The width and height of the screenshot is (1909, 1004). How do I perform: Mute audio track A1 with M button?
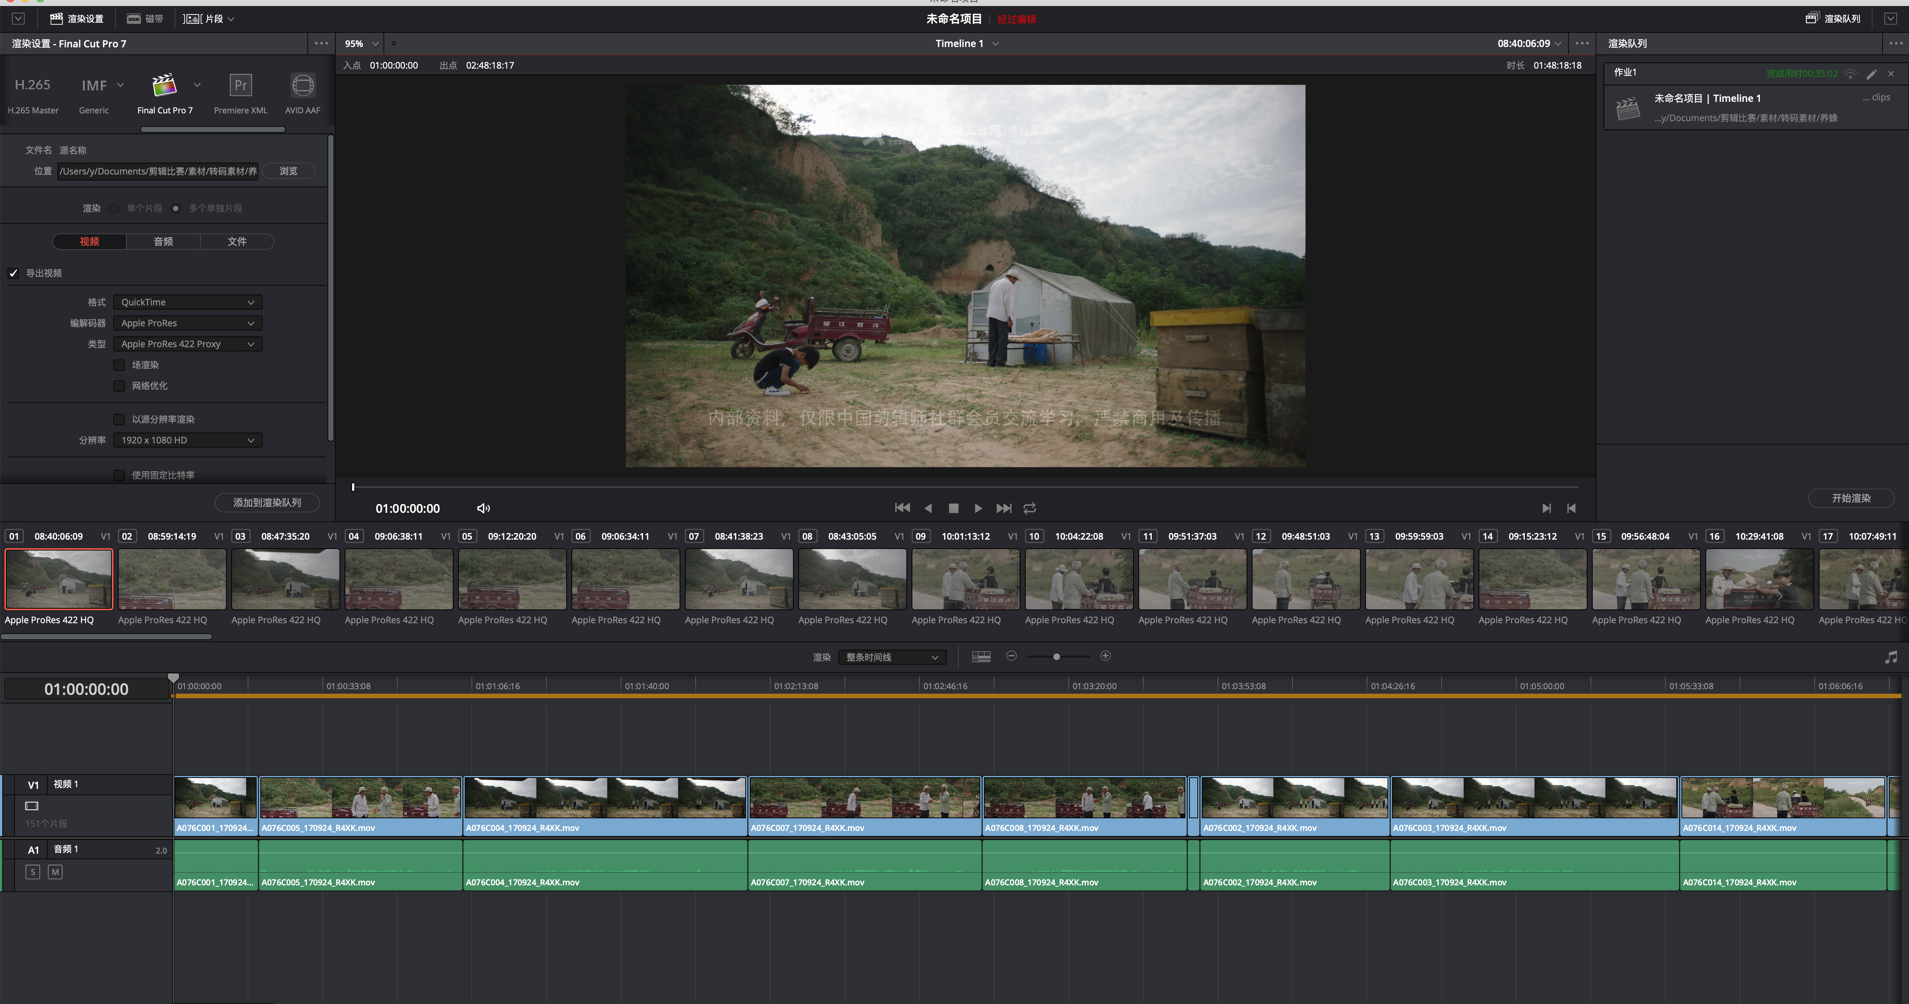point(55,872)
